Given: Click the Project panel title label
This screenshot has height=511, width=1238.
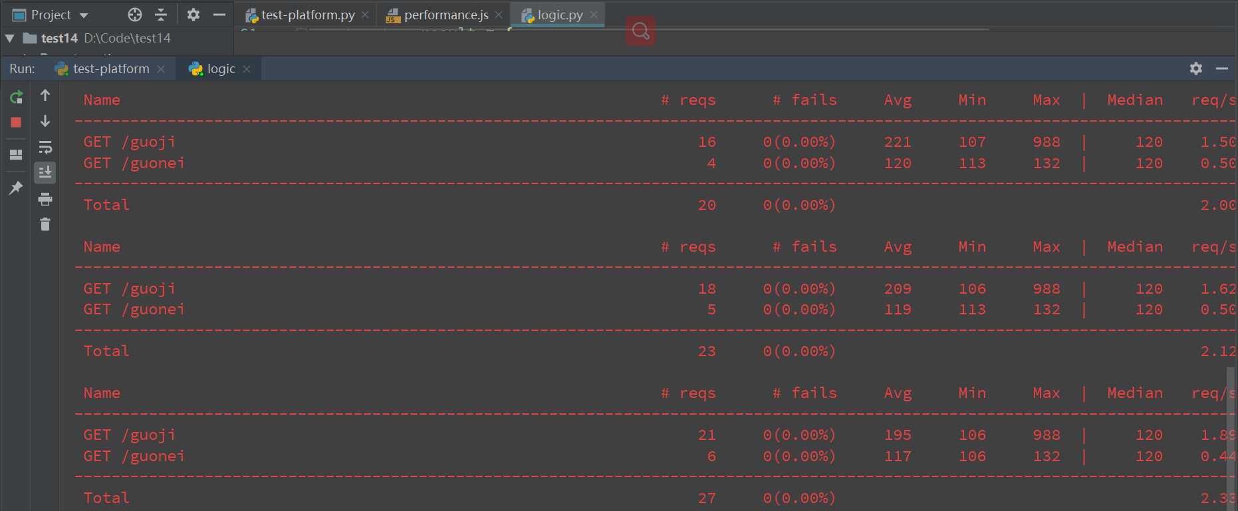Looking at the screenshot, I should coord(51,15).
